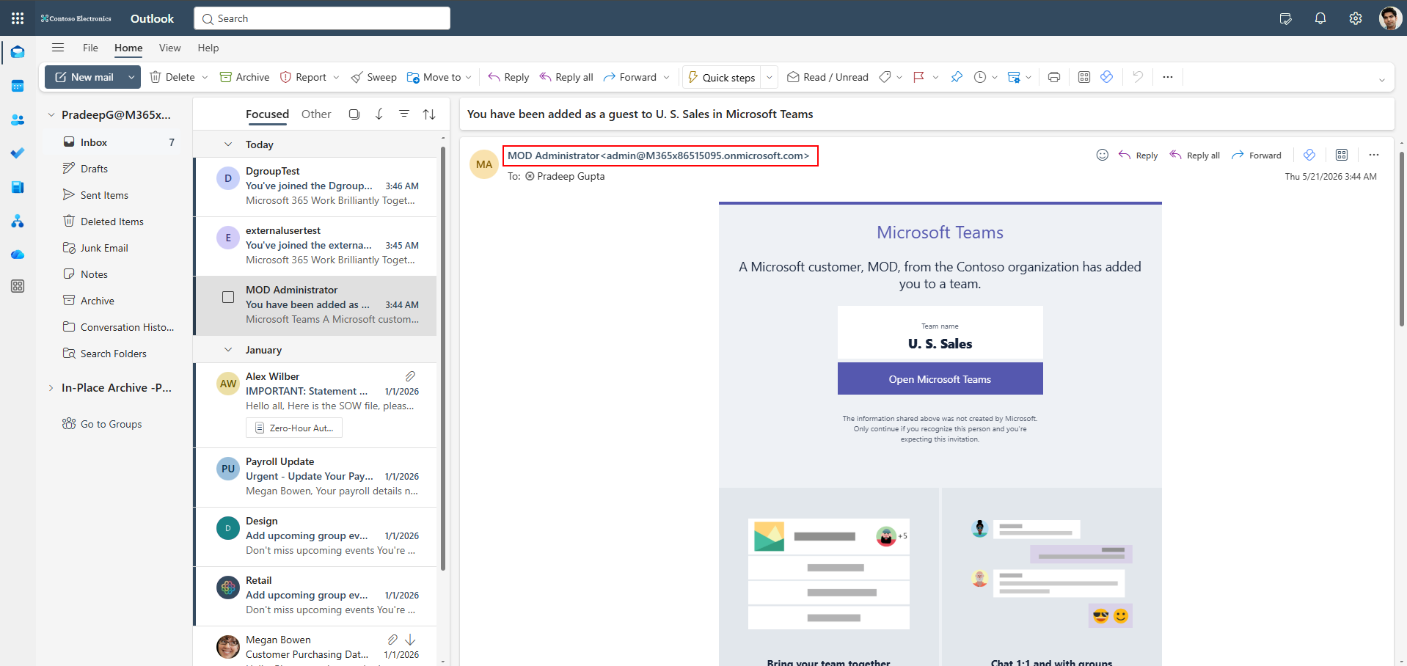Click the Categorize tag icon
1407x666 pixels.
tap(885, 77)
